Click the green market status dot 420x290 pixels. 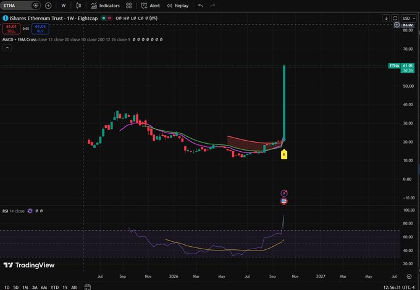coord(104,18)
